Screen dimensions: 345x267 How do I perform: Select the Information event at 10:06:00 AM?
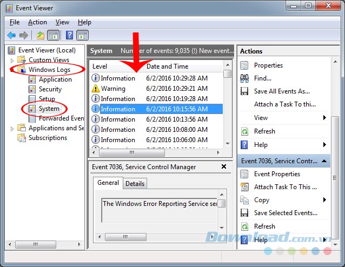pos(156,140)
